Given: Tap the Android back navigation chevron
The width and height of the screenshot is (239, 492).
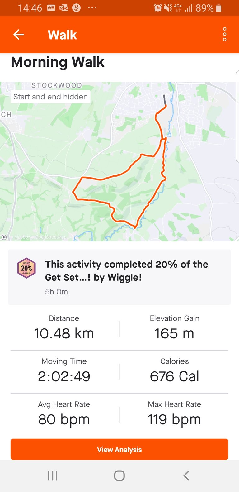Looking at the screenshot, I should [x=186, y=475].
